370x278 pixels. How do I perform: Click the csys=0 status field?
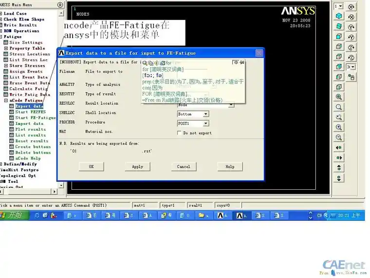227,205
